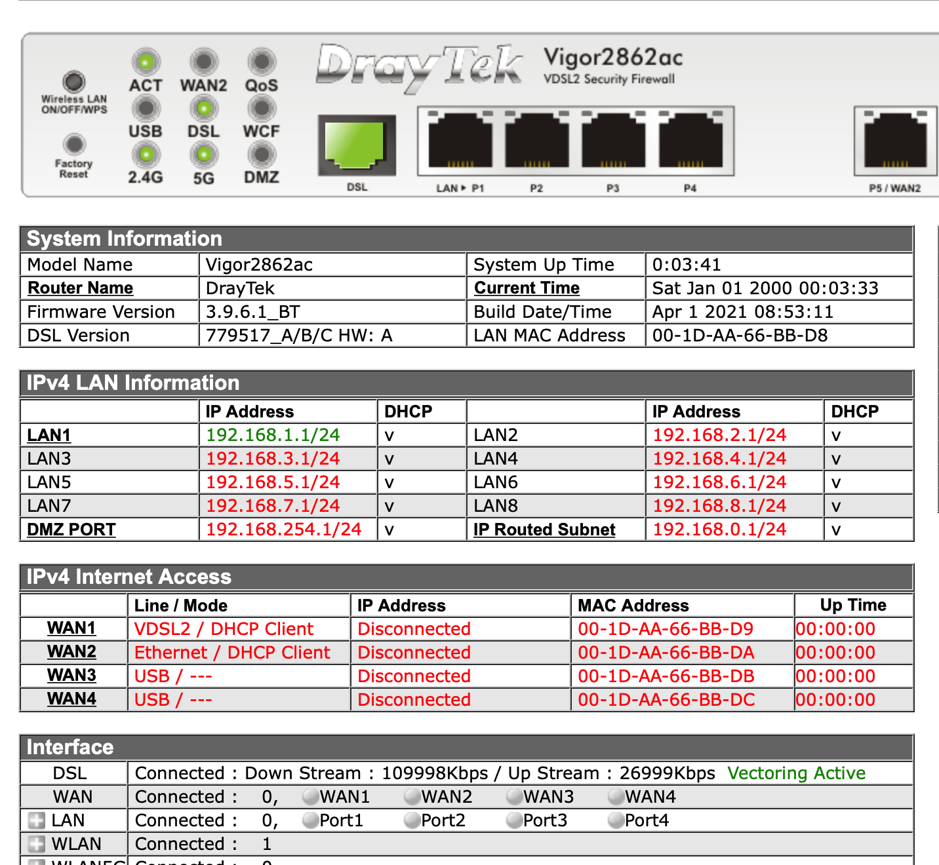Viewport: 939px width, 865px height.
Task: Click the WAN2 LED indicator
Action: click(204, 62)
